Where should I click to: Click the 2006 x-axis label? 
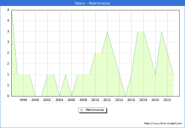tap(71, 100)
